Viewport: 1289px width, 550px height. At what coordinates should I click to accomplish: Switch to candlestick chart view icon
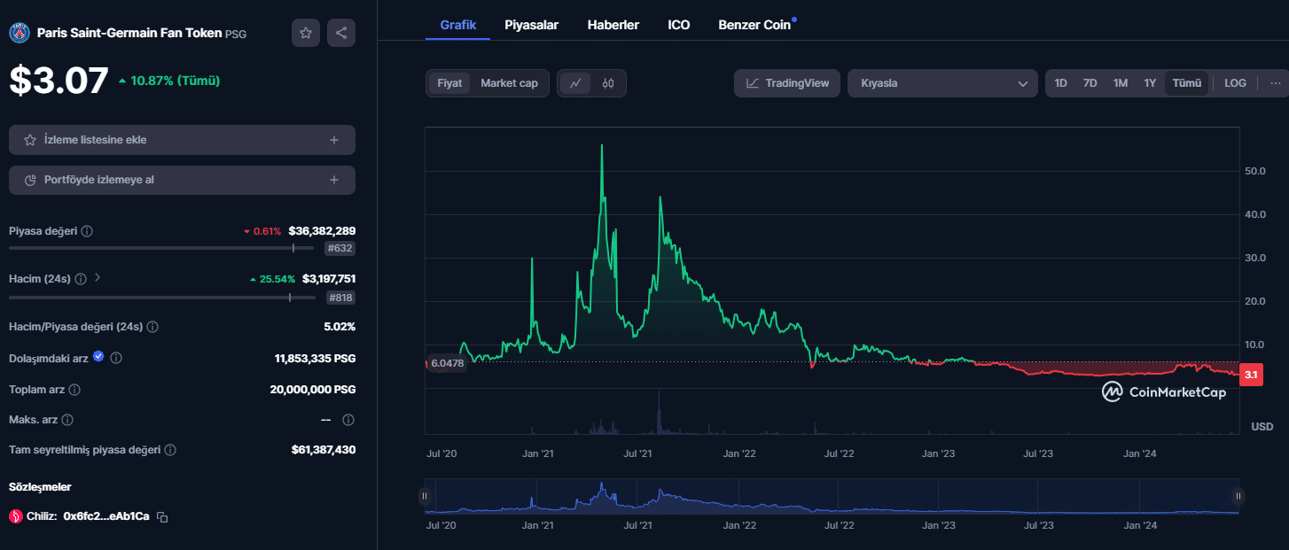[x=608, y=83]
